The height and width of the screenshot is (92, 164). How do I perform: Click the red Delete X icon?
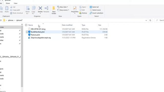tap(40, 8)
